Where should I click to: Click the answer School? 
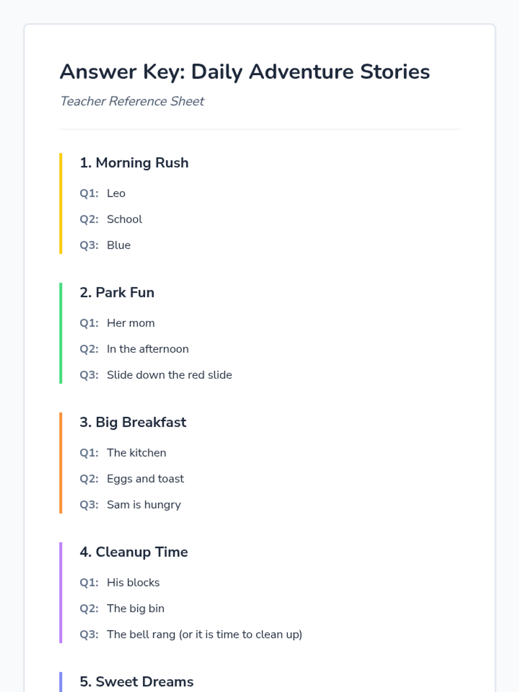[x=124, y=219]
